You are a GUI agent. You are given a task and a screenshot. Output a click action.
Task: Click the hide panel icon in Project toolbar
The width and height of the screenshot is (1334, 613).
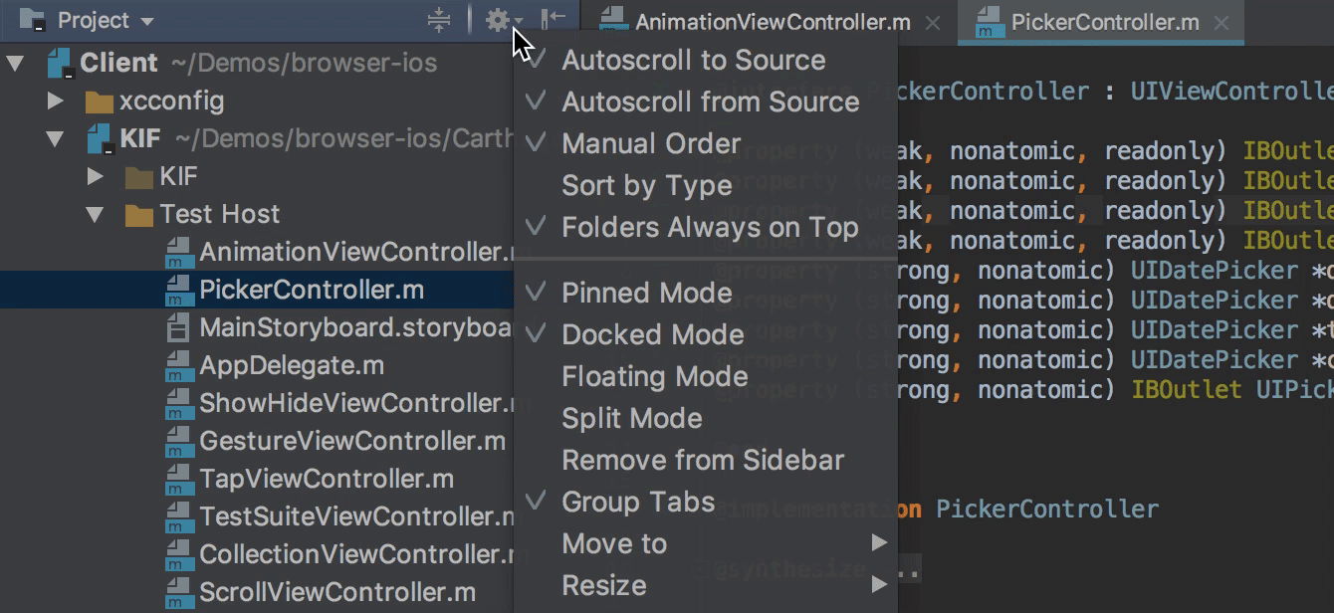[x=554, y=19]
